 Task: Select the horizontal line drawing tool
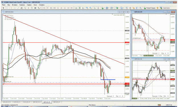coord(15,8)
